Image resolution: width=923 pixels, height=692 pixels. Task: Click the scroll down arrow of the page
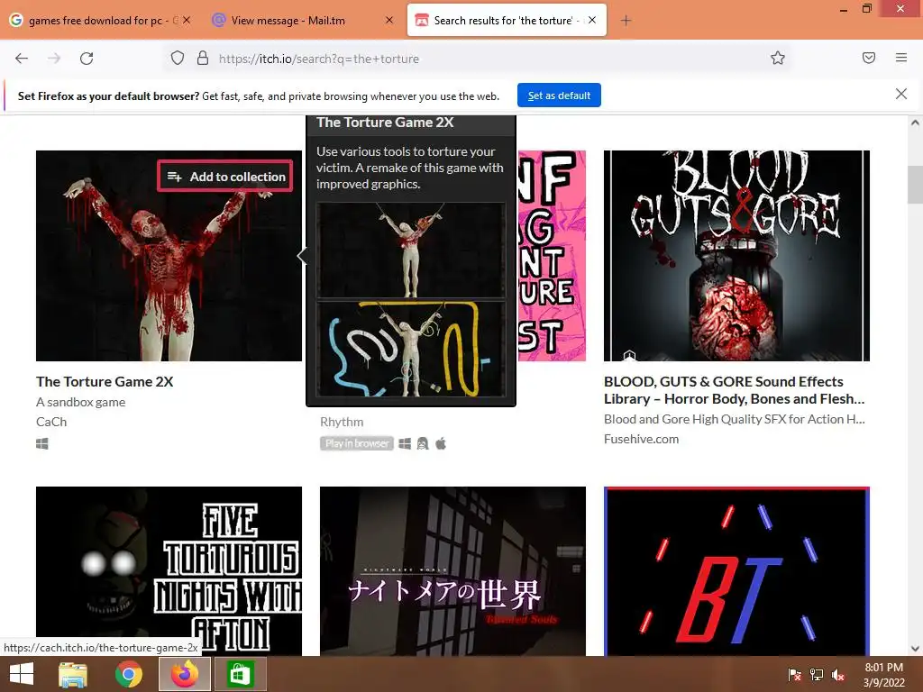click(915, 649)
